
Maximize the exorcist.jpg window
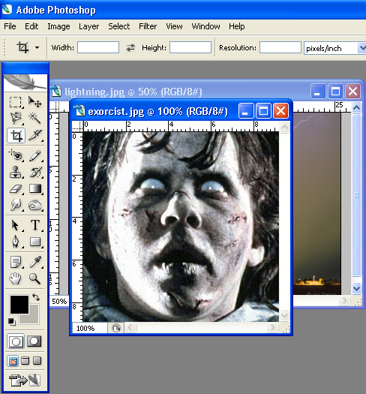click(x=263, y=110)
